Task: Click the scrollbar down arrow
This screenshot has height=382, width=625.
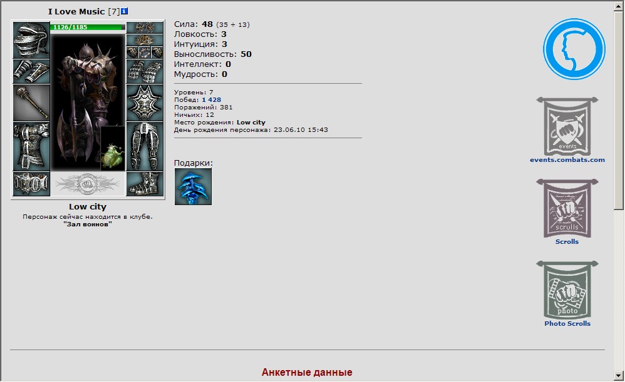Action: click(x=619, y=375)
